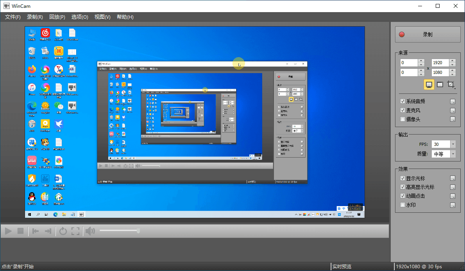Expand the 质量 dropdown

[x=453, y=154]
